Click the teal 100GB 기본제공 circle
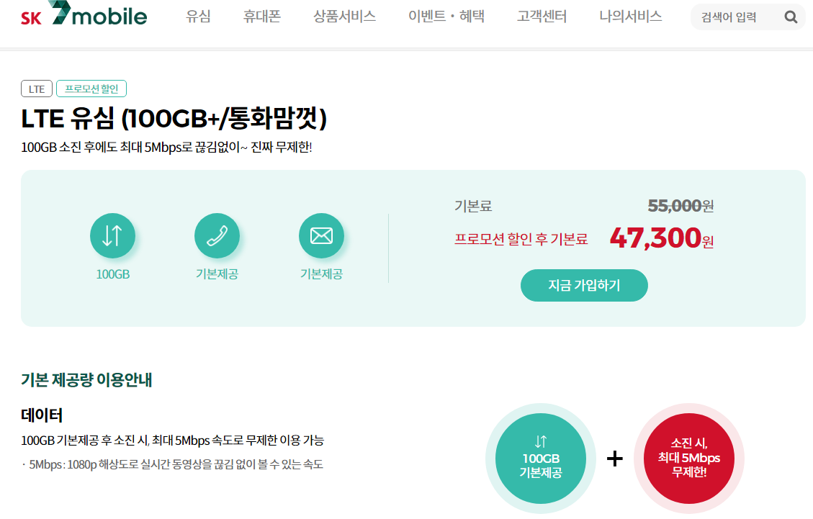This screenshot has height=519, width=813. pos(541,459)
